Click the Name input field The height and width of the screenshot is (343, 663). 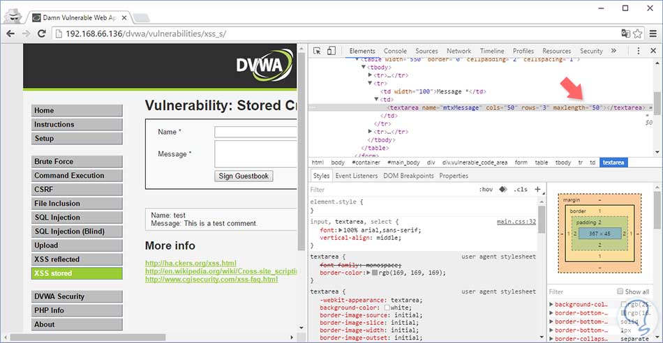(x=256, y=132)
